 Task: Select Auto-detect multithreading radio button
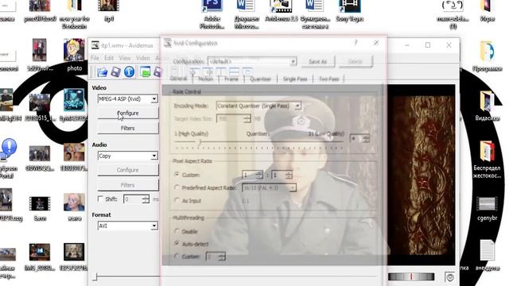[x=177, y=243]
